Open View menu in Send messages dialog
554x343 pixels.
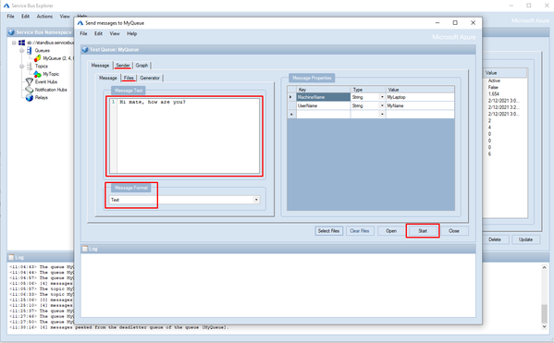(x=115, y=33)
